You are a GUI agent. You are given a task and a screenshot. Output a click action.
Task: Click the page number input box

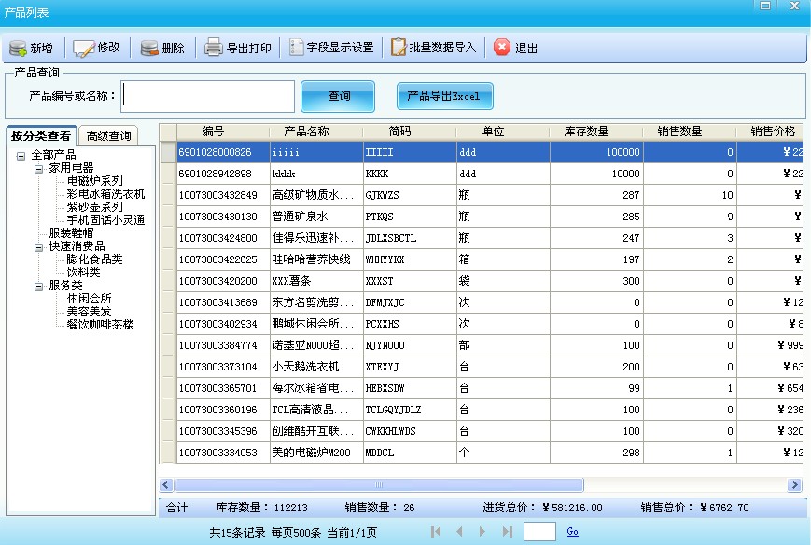pyautogui.click(x=539, y=532)
